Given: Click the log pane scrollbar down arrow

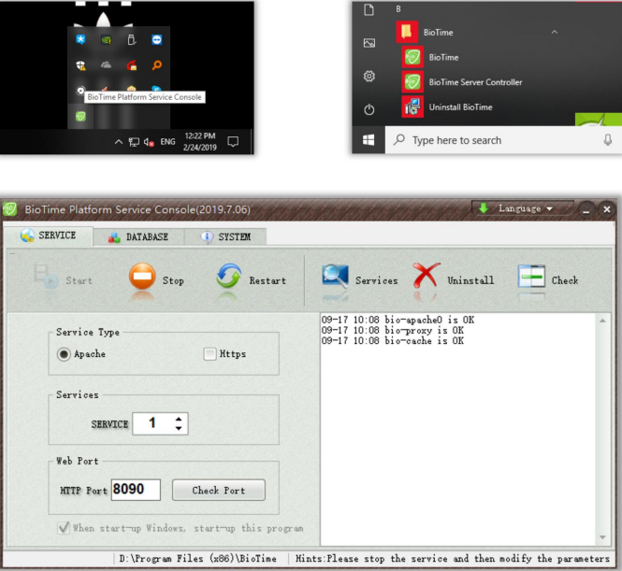Looking at the screenshot, I should 602,537.
